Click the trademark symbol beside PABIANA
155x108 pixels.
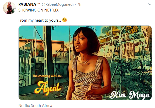click(x=39, y=4)
